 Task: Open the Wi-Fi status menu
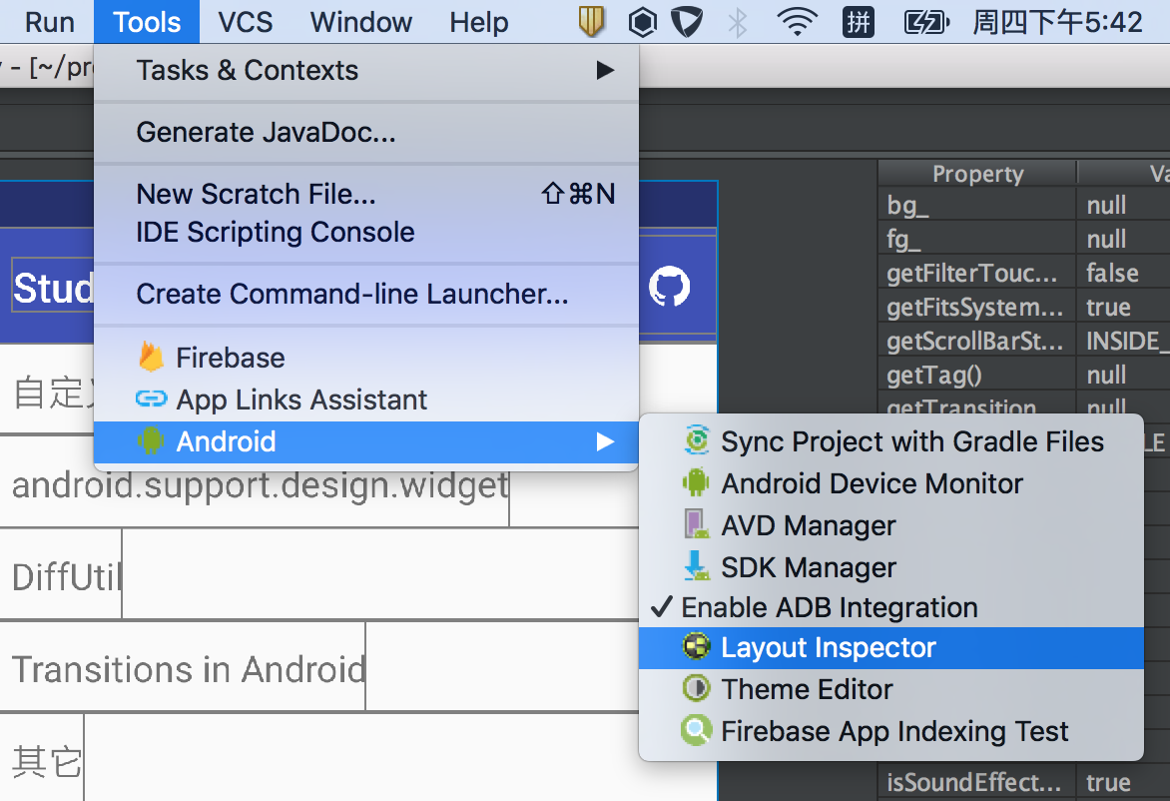coord(797,22)
